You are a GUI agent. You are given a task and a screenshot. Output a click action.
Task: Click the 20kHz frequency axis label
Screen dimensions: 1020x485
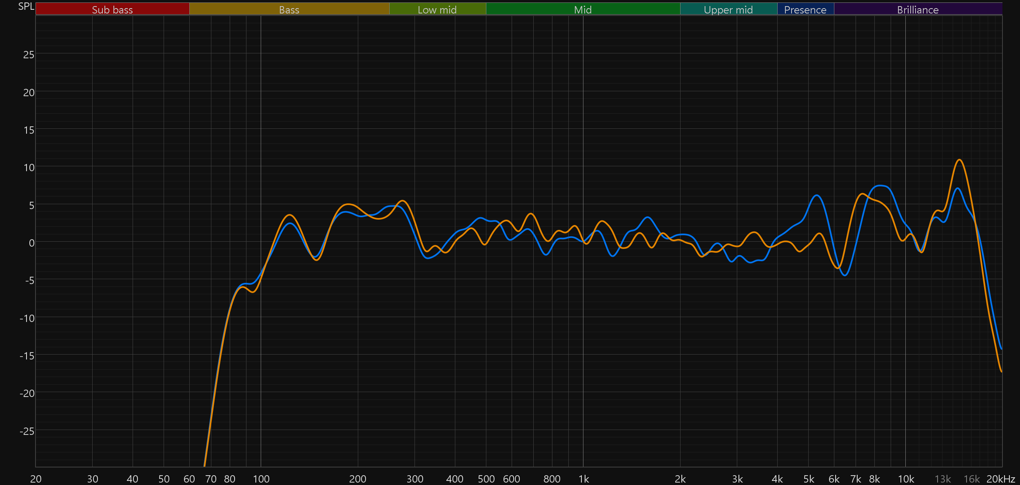click(1000, 479)
